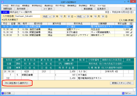This screenshot has width=137, height=96.
Task: Click the application icon in the title bar
Action: point(2,2)
